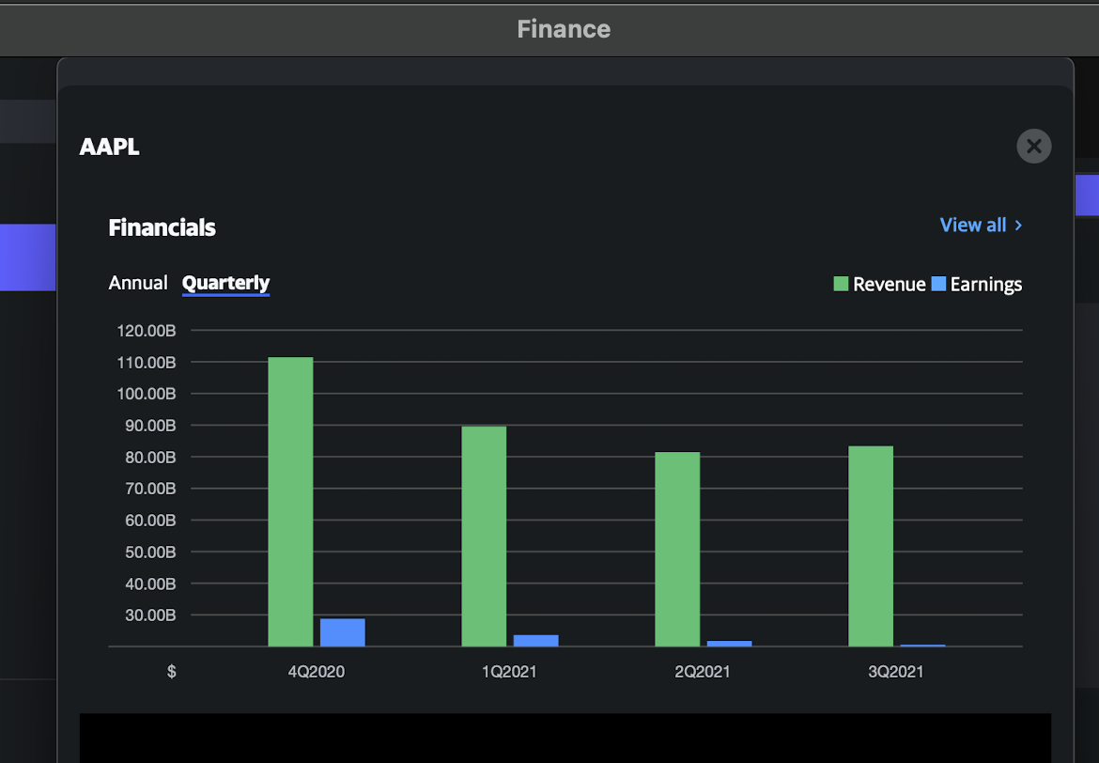
Task: Click the 110.00B axis value
Action: (x=147, y=363)
